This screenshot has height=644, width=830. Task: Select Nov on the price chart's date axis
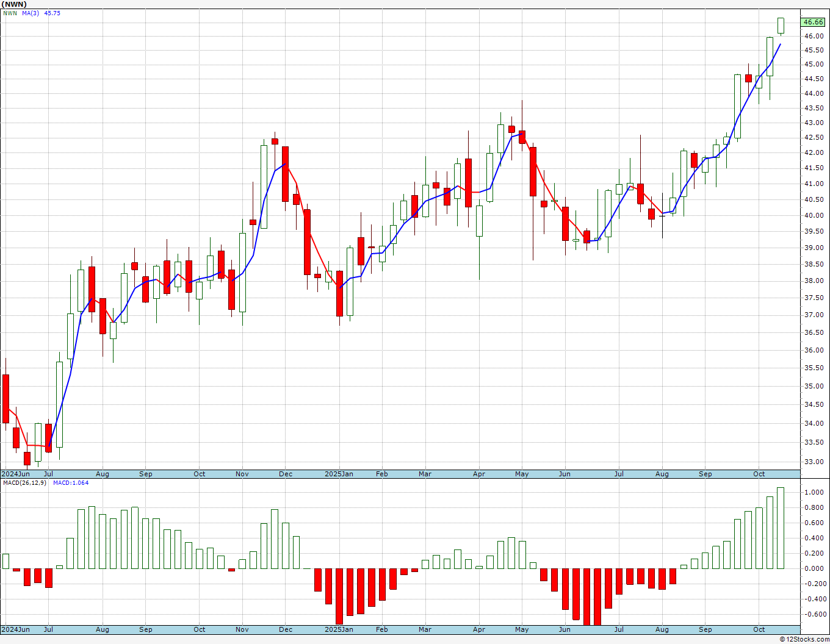pyautogui.click(x=242, y=474)
